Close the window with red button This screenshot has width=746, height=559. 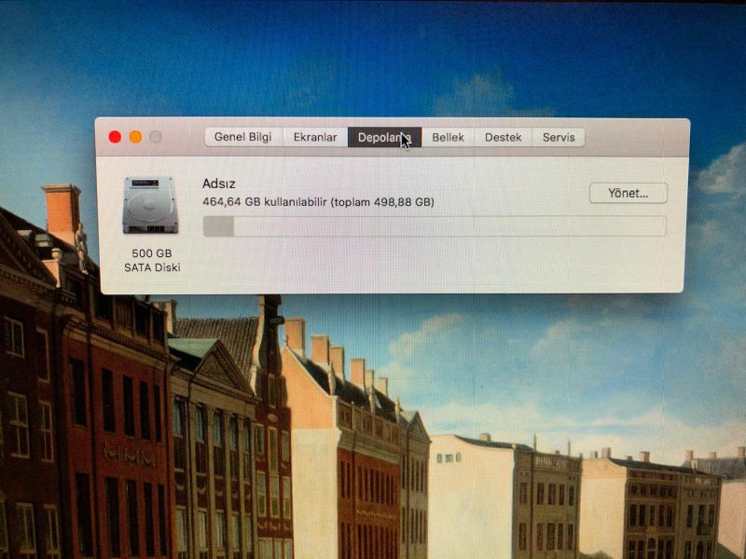115,137
